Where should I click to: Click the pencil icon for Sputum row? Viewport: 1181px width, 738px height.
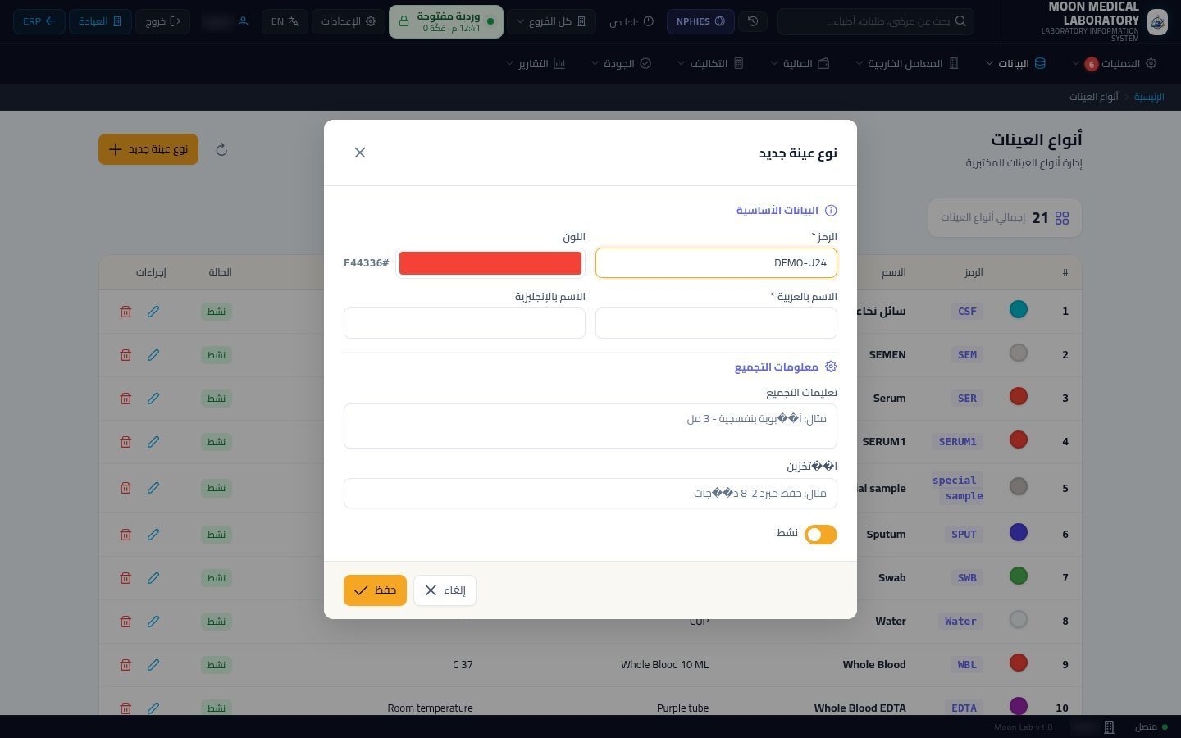click(x=153, y=535)
